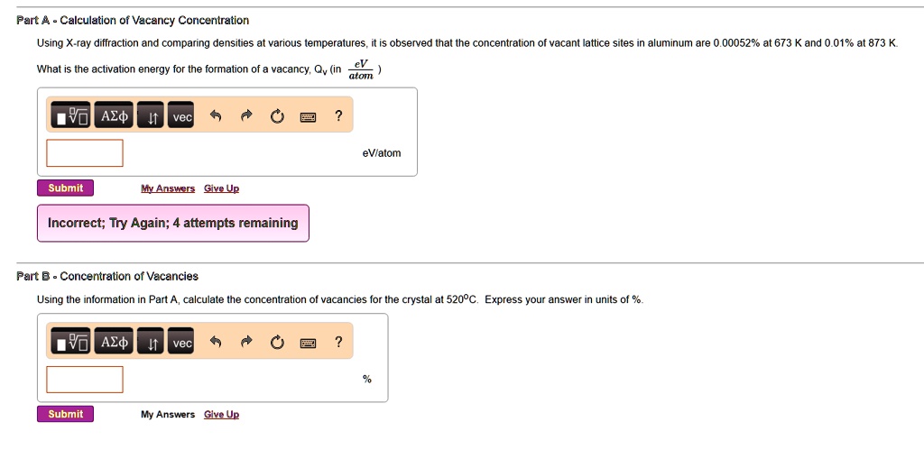Reset Part A answer with circular arrow

click(x=277, y=116)
